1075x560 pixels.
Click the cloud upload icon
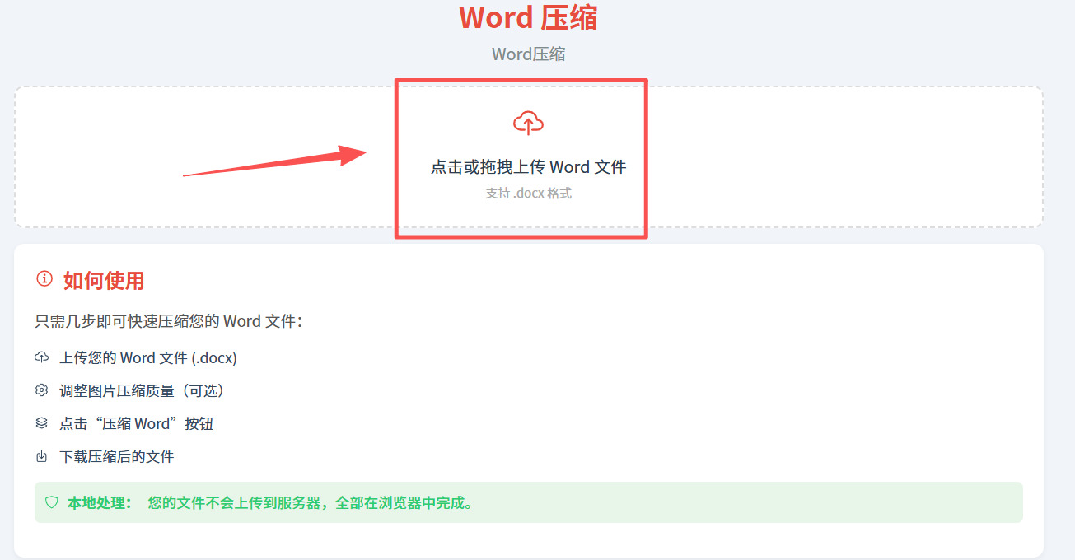(528, 124)
